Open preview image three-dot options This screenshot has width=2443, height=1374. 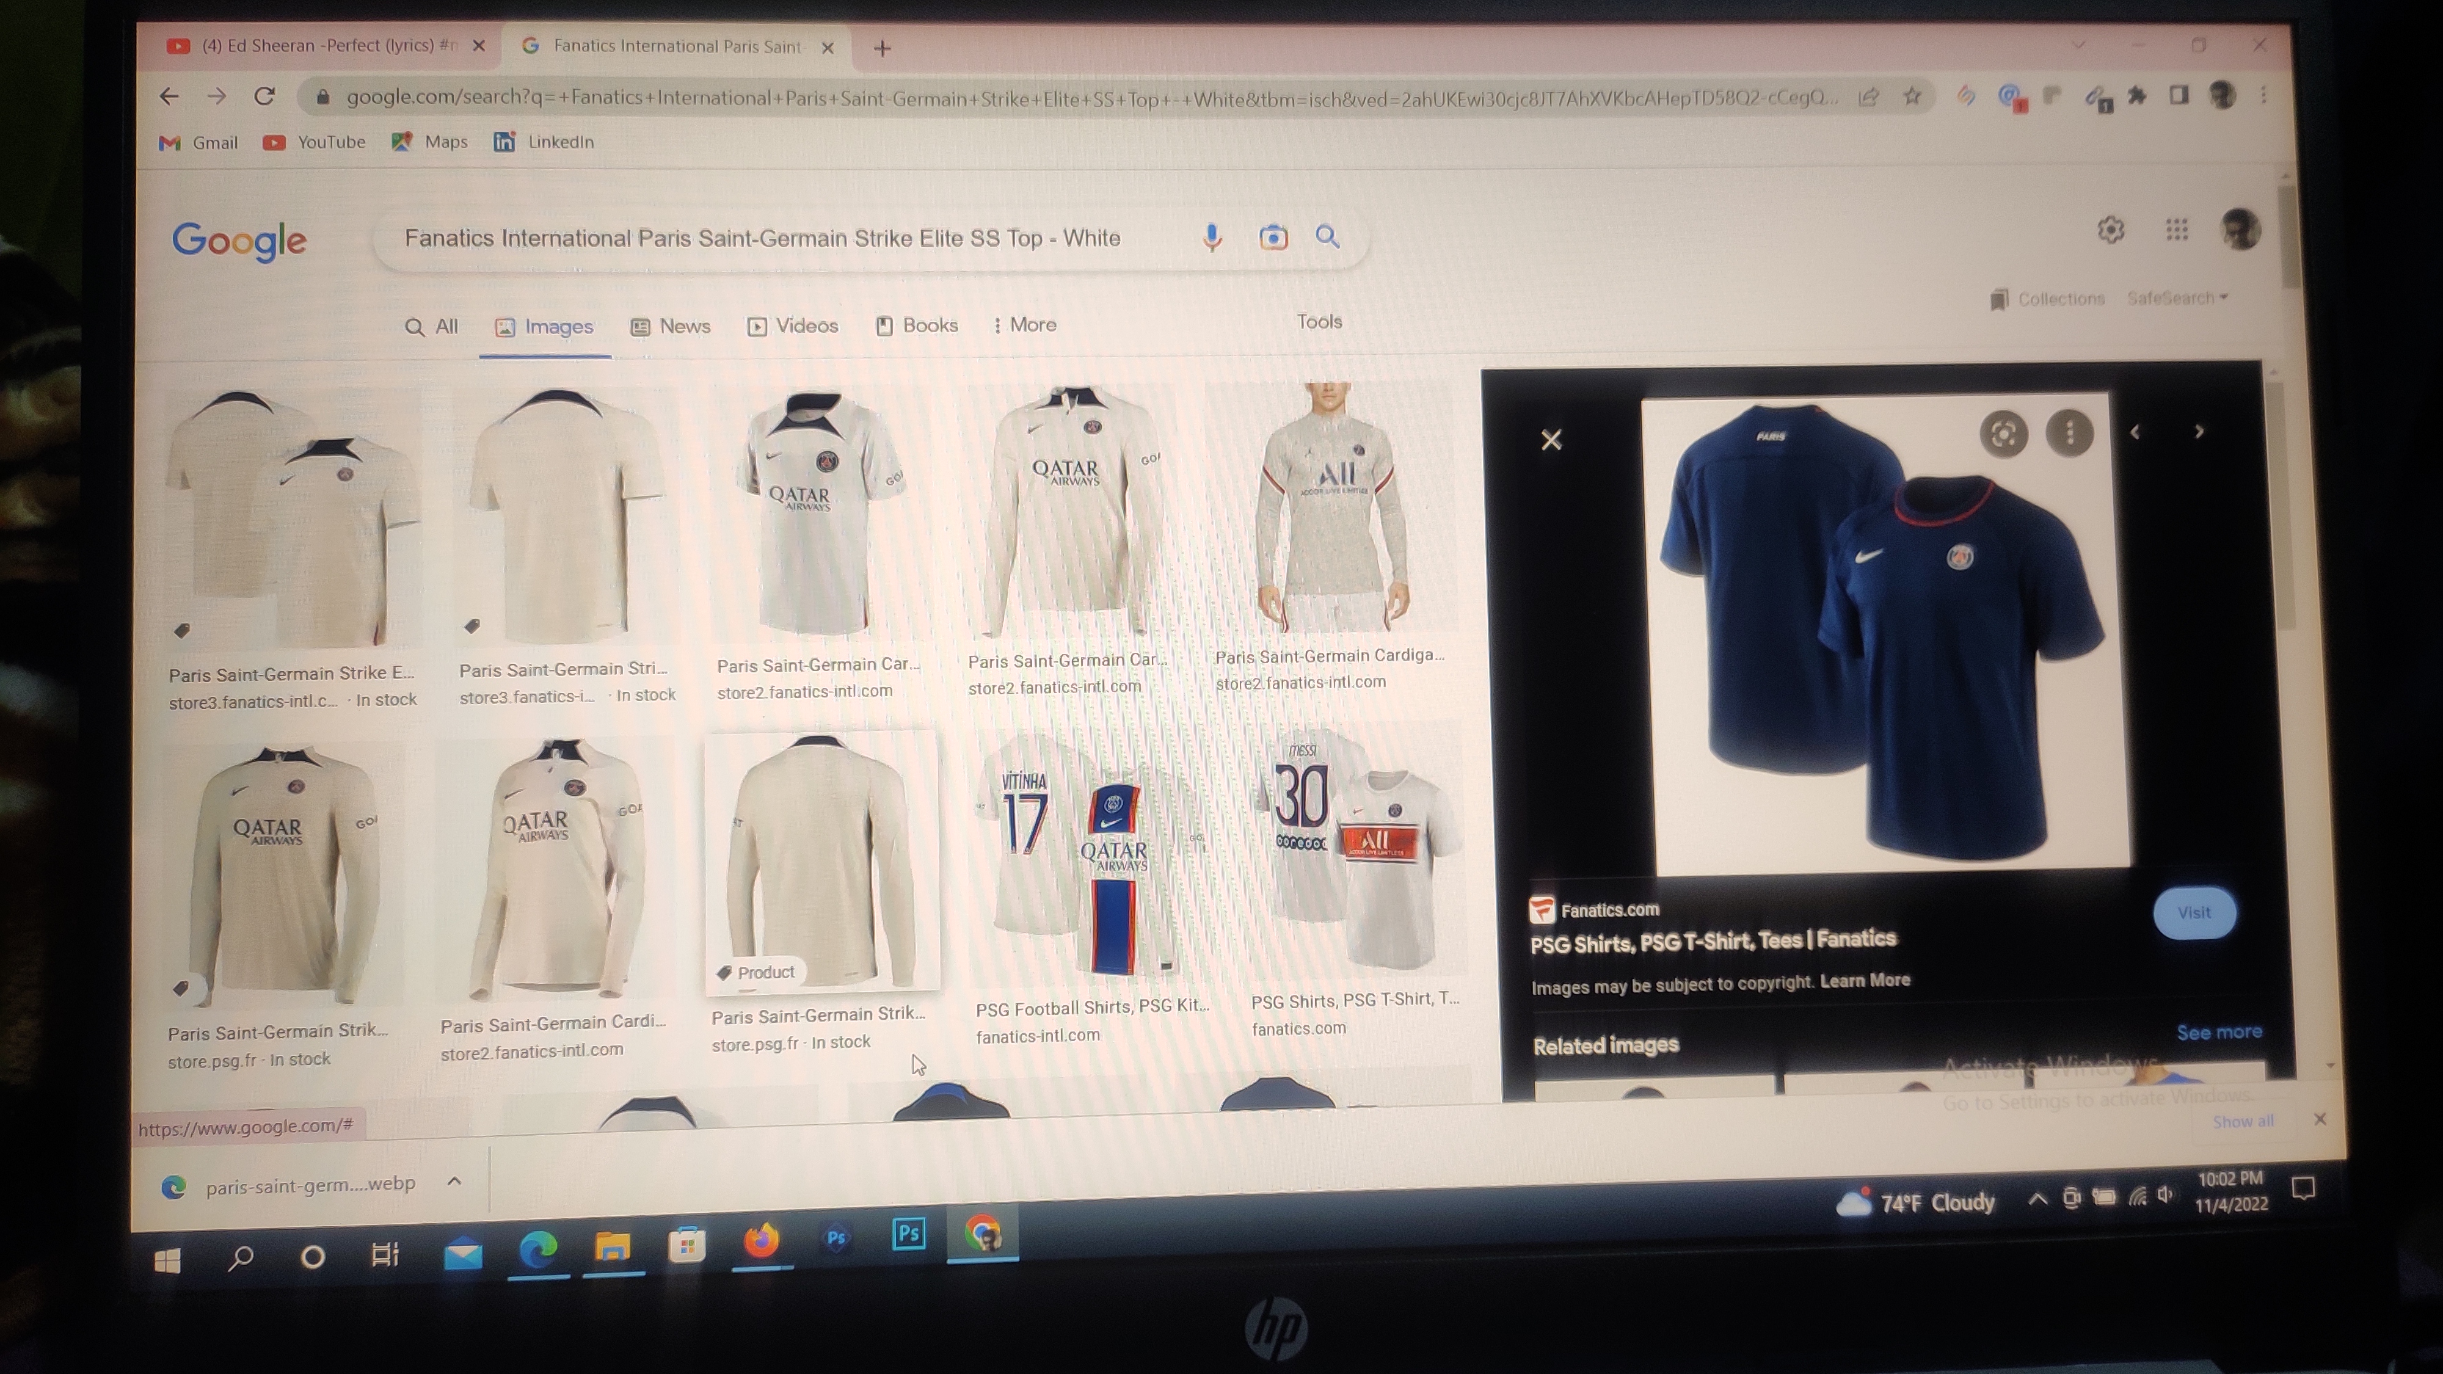[x=2069, y=434]
